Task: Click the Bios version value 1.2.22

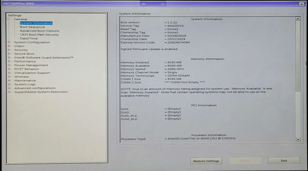Action: coord(172,22)
